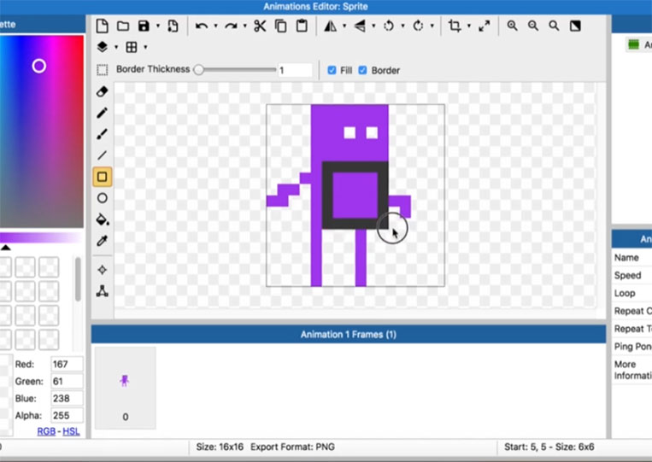Click the Alpha value field
Image resolution: width=652 pixels, height=462 pixels.
pyautogui.click(x=67, y=416)
